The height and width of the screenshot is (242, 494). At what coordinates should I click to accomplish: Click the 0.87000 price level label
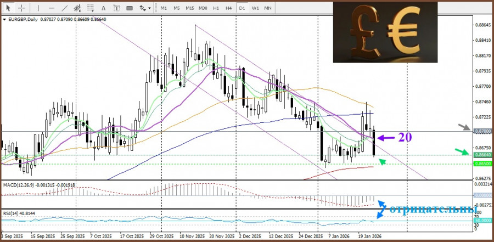tap(482, 132)
